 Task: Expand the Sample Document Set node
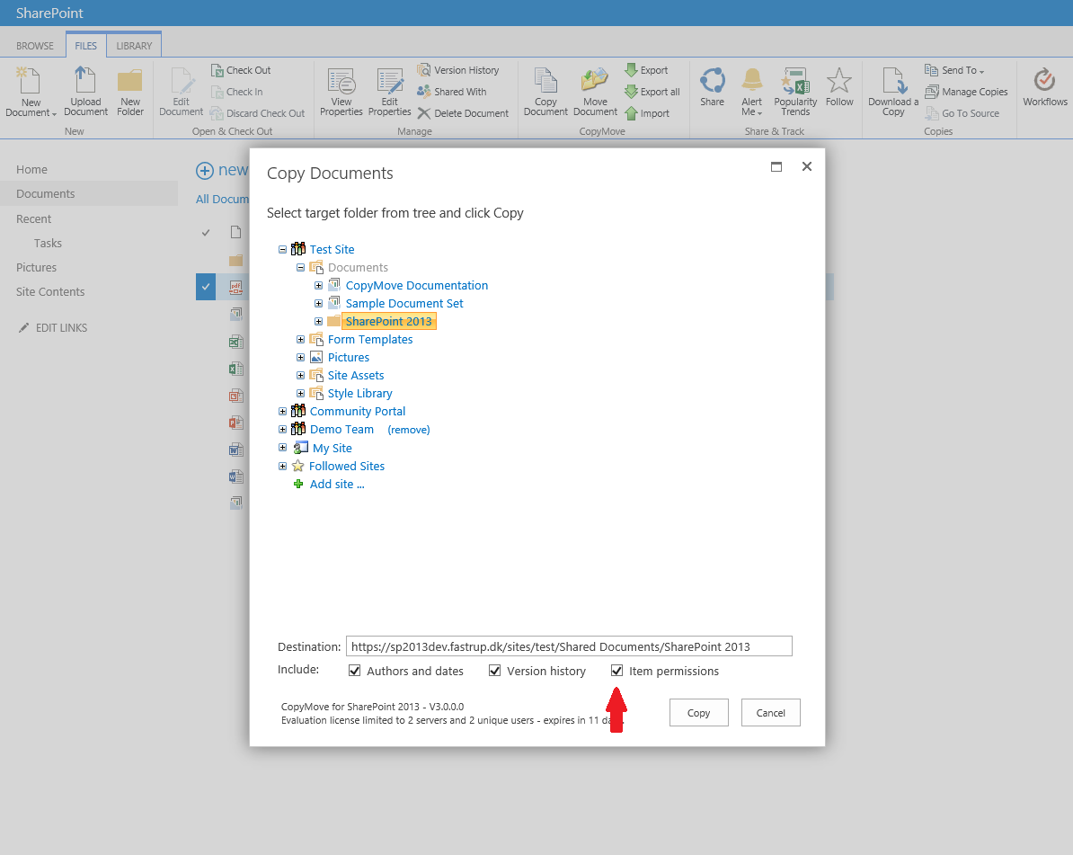(318, 303)
